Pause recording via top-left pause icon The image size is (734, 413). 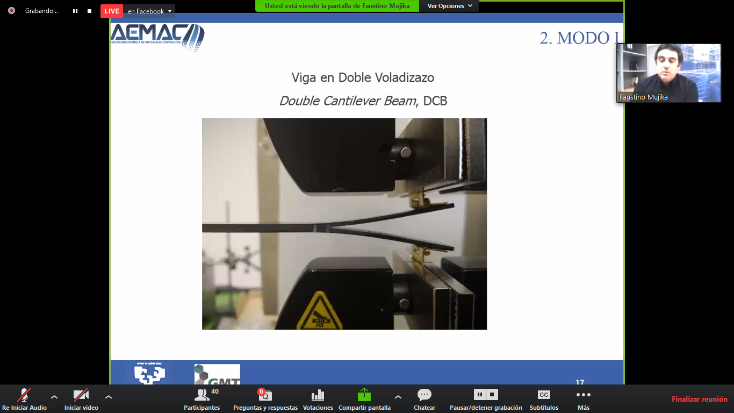(x=75, y=11)
